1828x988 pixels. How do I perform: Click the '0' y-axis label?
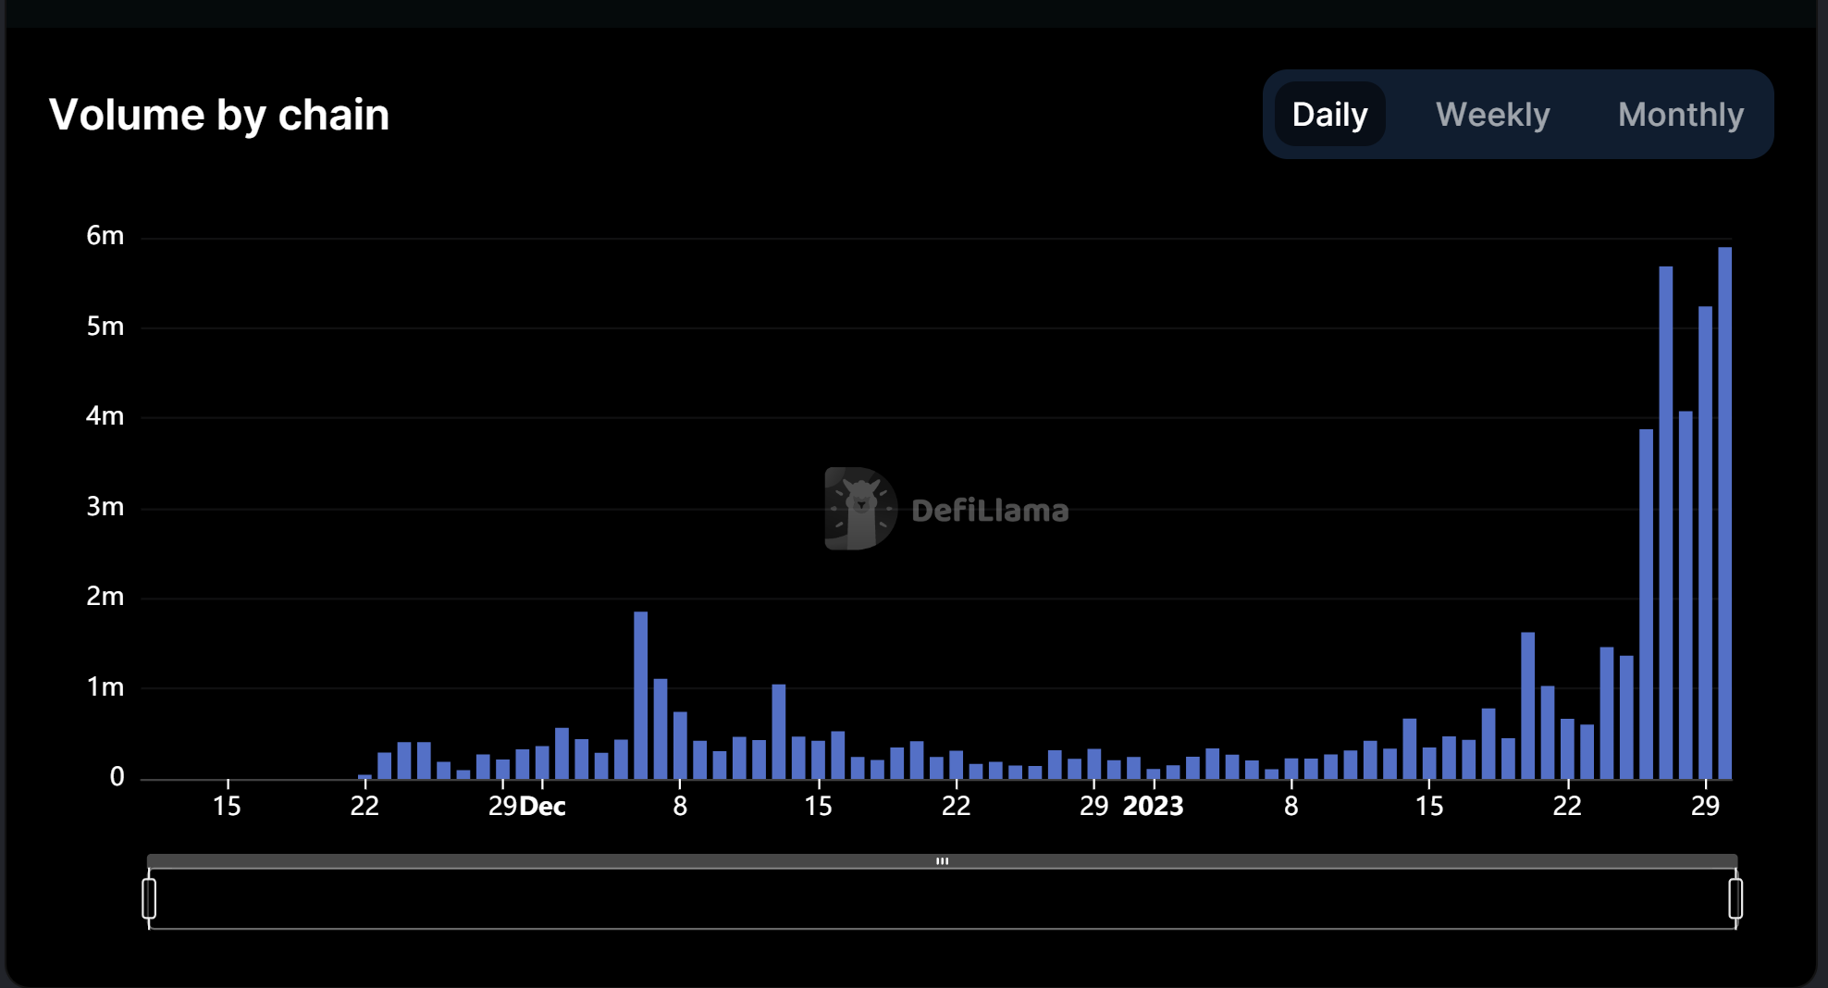117,777
